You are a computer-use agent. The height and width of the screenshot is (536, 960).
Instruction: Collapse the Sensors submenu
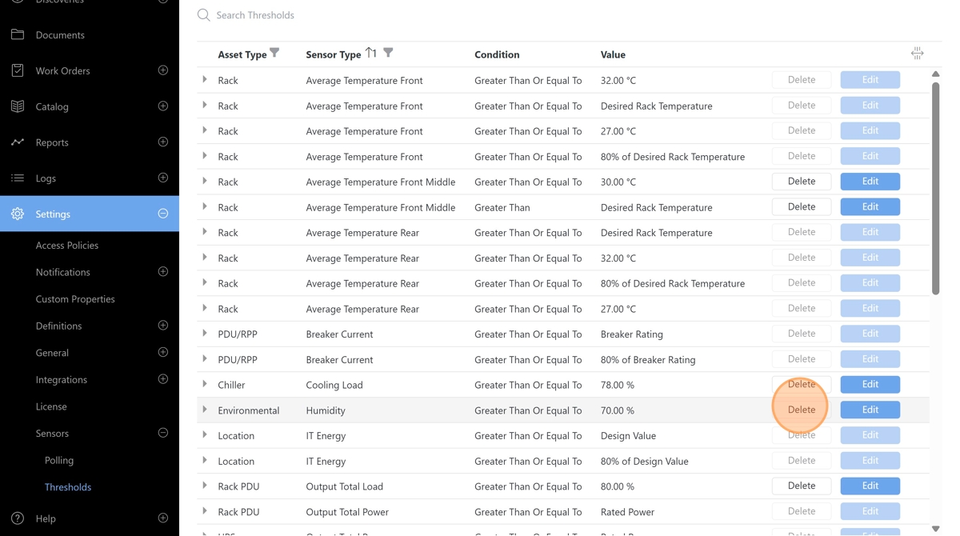point(163,433)
